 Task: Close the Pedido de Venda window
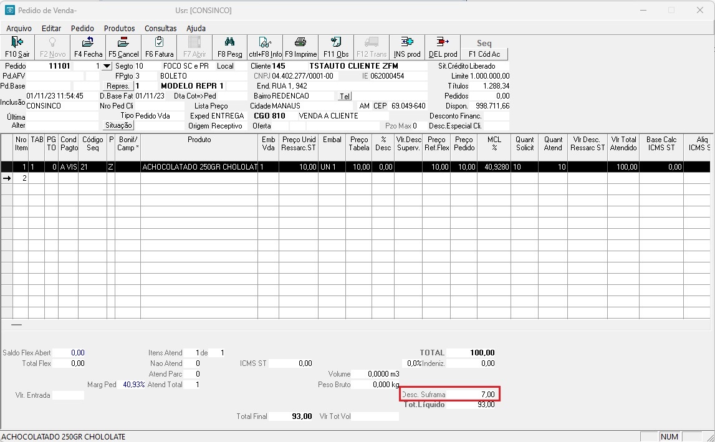click(700, 10)
